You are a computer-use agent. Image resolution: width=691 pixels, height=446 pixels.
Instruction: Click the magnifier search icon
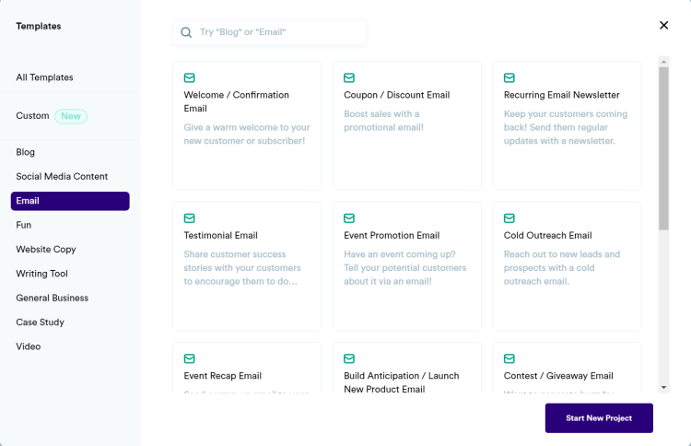186,32
